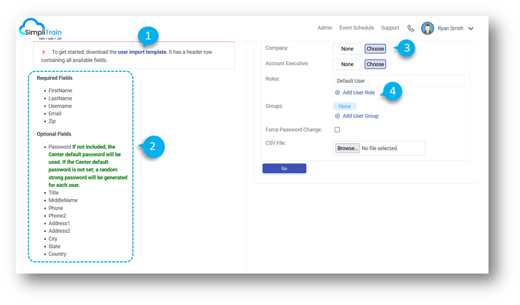
Task: Click the 'Address1' list item
Action: 59,223
